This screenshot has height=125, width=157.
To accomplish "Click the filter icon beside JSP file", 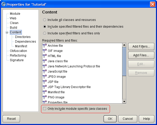I will 45,82.
